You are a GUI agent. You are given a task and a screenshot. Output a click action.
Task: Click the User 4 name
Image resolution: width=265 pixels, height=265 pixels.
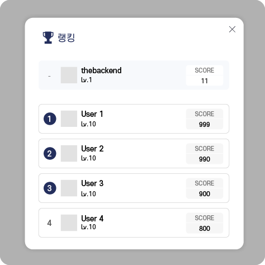click(92, 219)
